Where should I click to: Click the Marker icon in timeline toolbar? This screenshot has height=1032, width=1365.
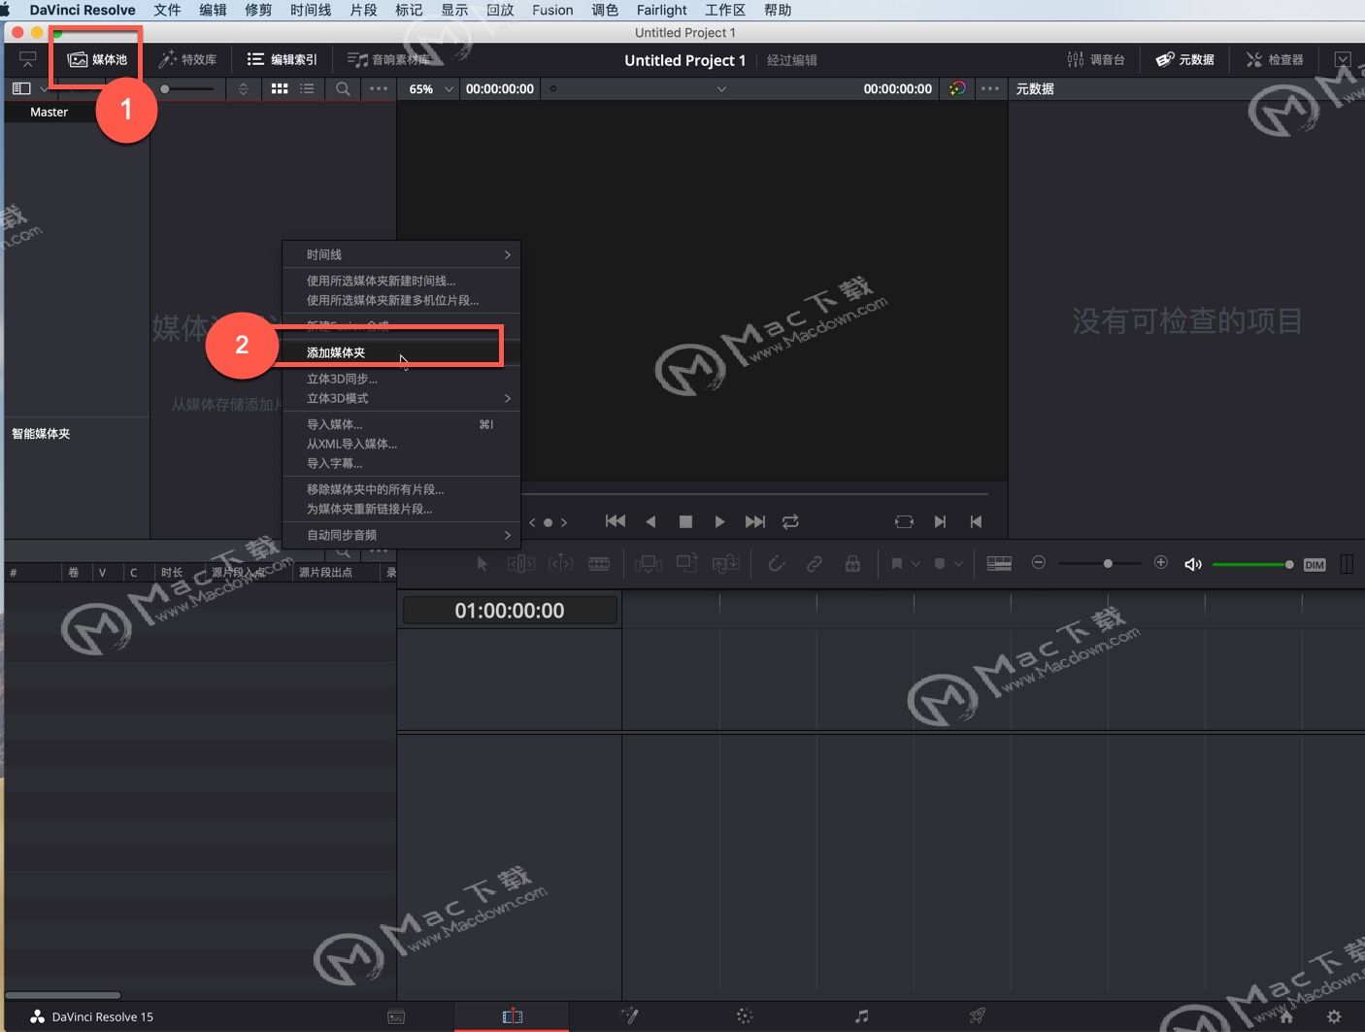tap(940, 563)
